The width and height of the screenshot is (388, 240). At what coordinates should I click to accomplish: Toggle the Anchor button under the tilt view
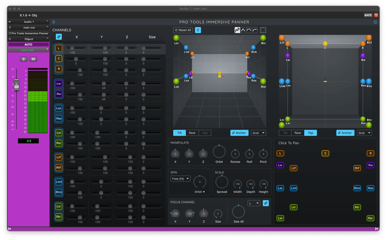tap(239, 133)
